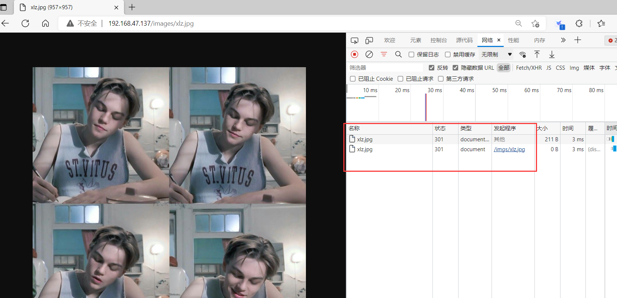Open the extensions puzzle icon

point(579,23)
